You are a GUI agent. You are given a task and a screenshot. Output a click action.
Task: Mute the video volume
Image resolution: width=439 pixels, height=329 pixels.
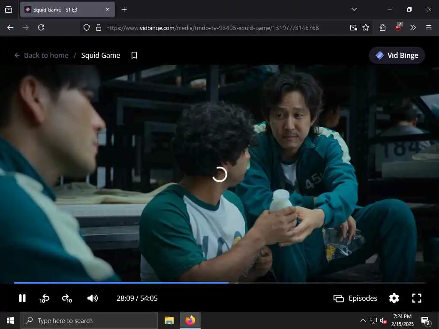93,298
